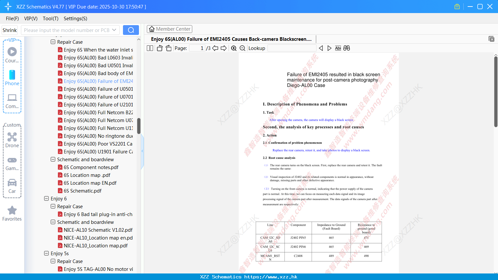This screenshot has width=498, height=280.
Task: Collapse the Enjoy 6 node
Action: [46, 198]
